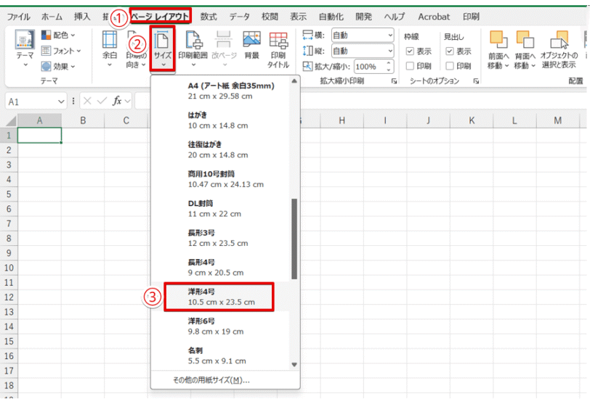
Task: Switch to the 数式 (Formulas) tab
Action: click(209, 15)
